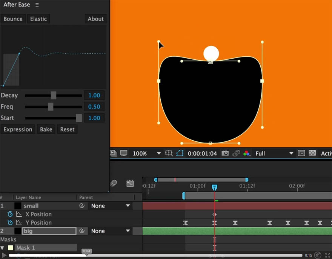Toggle mask and shape path visibility icon
The height and width of the screenshot is (259, 332).
pos(180,153)
